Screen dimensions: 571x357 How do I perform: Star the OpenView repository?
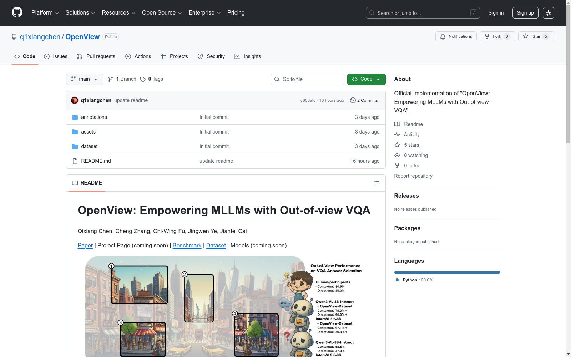[536, 36]
